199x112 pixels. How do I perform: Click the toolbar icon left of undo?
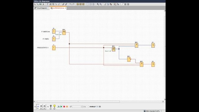[66, 4]
